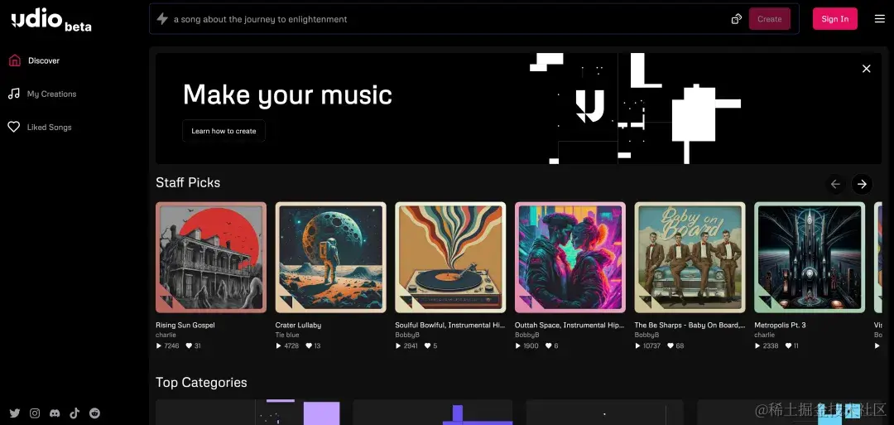Click the Rising Sun Gospel title
894x425 pixels.
pos(185,325)
